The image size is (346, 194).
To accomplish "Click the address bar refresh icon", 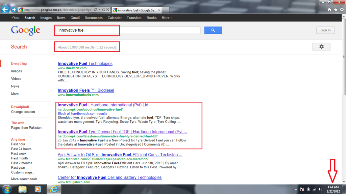I will click(103, 10).
